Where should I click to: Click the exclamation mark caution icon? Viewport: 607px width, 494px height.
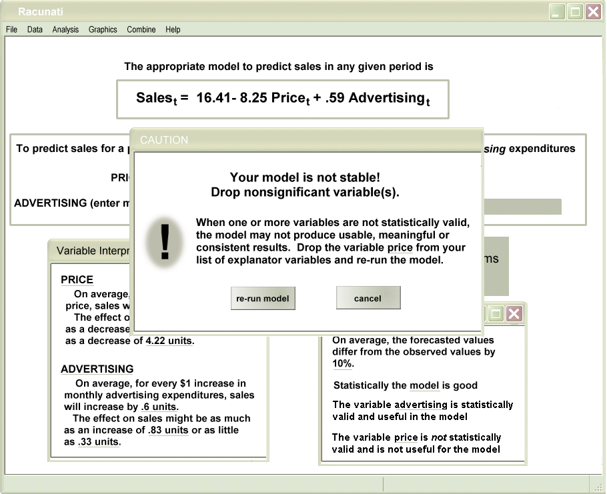pyautogui.click(x=165, y=241)
